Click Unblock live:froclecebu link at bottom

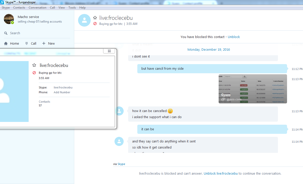coord(221,174)
